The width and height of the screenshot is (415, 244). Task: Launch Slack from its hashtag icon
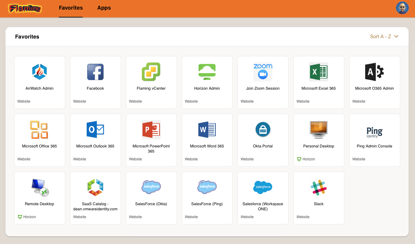coord(319,187)
